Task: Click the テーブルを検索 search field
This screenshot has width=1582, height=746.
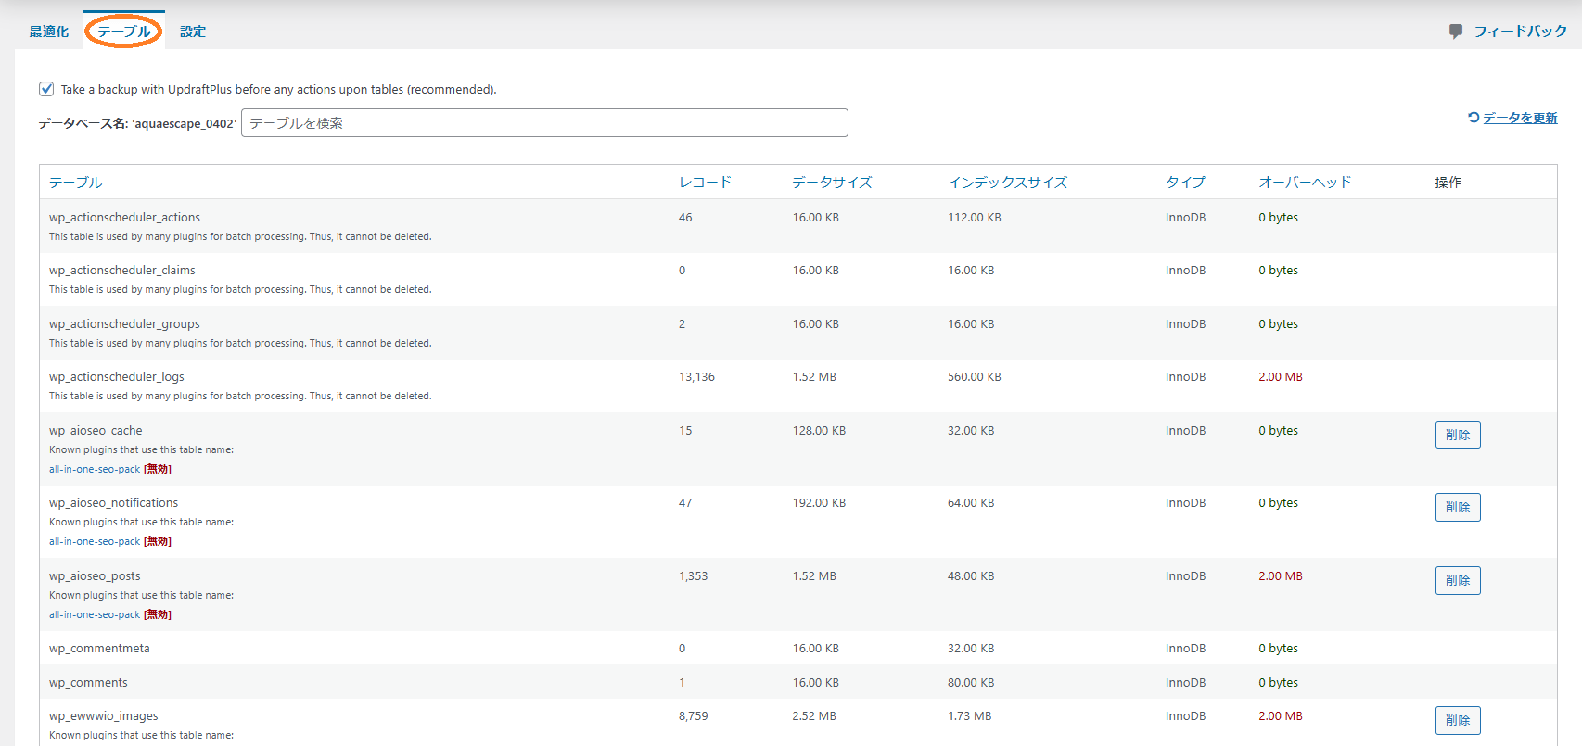Action: coord(544,123)
